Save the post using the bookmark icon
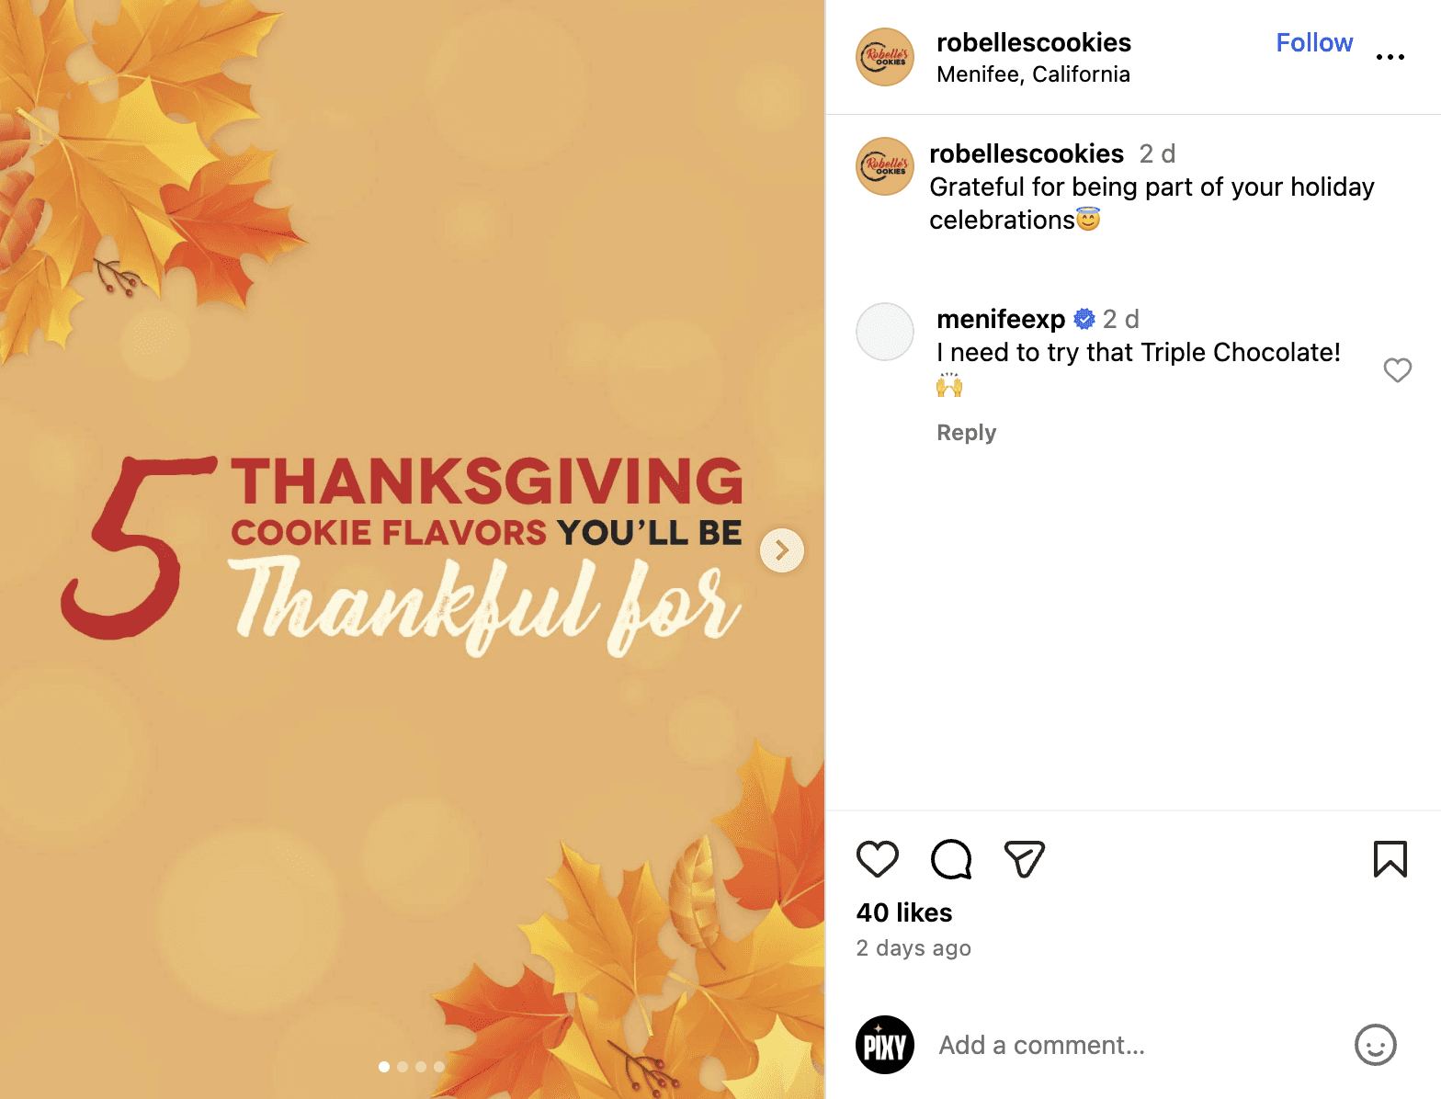Viewport: 1441px width, 1099px height. point(1390,859)
